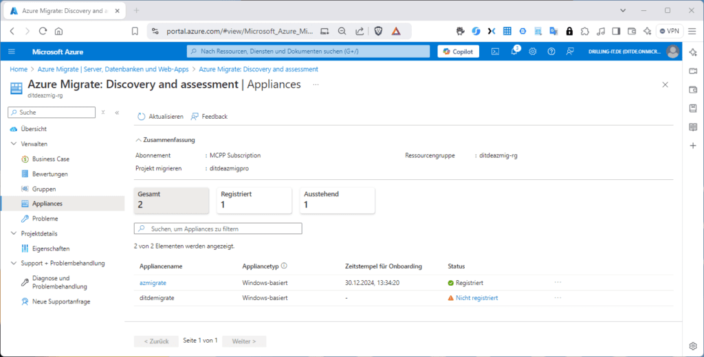This screenshot has height=357, width=704.
Task: Click the Microsoft Azure logo text
Action: 58,52
